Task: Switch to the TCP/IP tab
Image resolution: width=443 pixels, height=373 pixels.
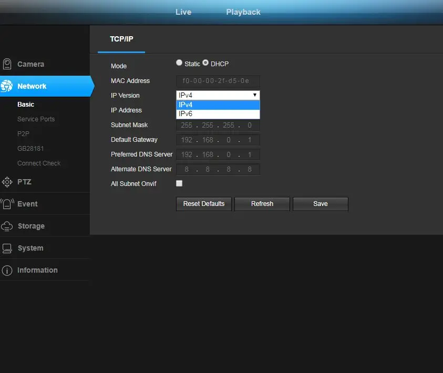Action: pyautogui.click(x=121, y=39)
